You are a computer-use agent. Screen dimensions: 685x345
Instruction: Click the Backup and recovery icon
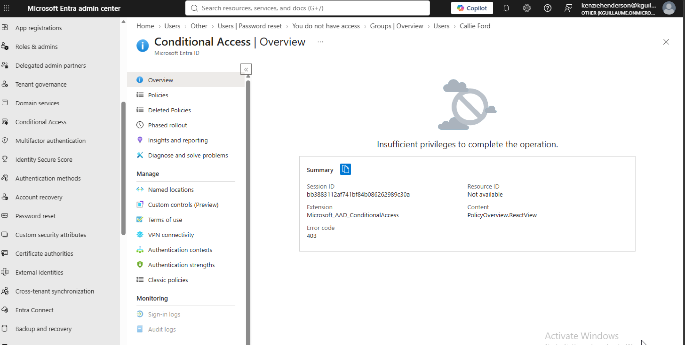5,328
